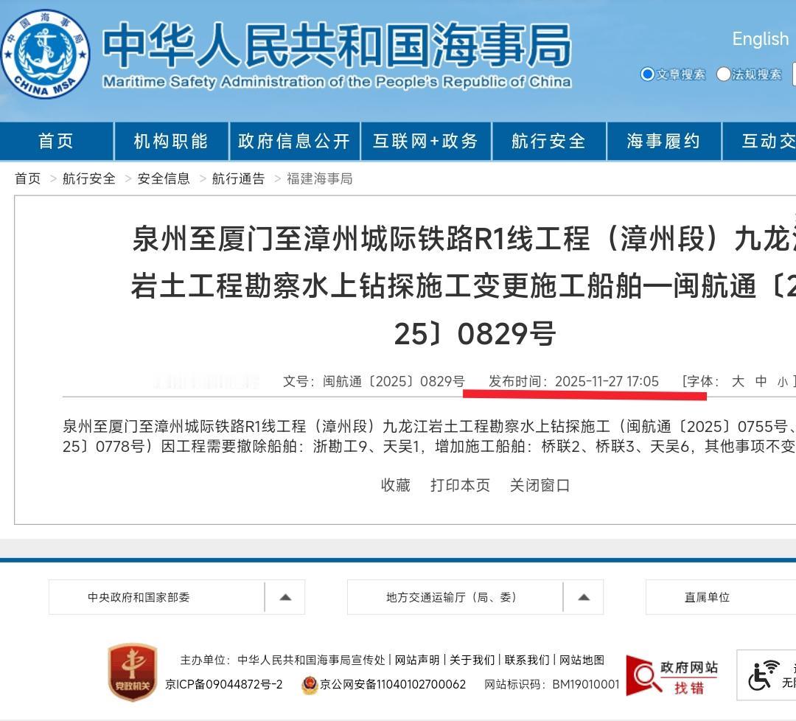Viewport: 796px width, 721px height.
Task: Click 打印本页 to print the page
Action: [x=459, y=485]
